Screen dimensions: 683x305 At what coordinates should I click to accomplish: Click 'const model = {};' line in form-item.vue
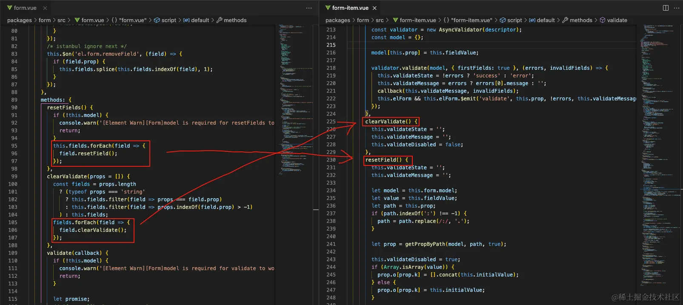pos(397,37)
